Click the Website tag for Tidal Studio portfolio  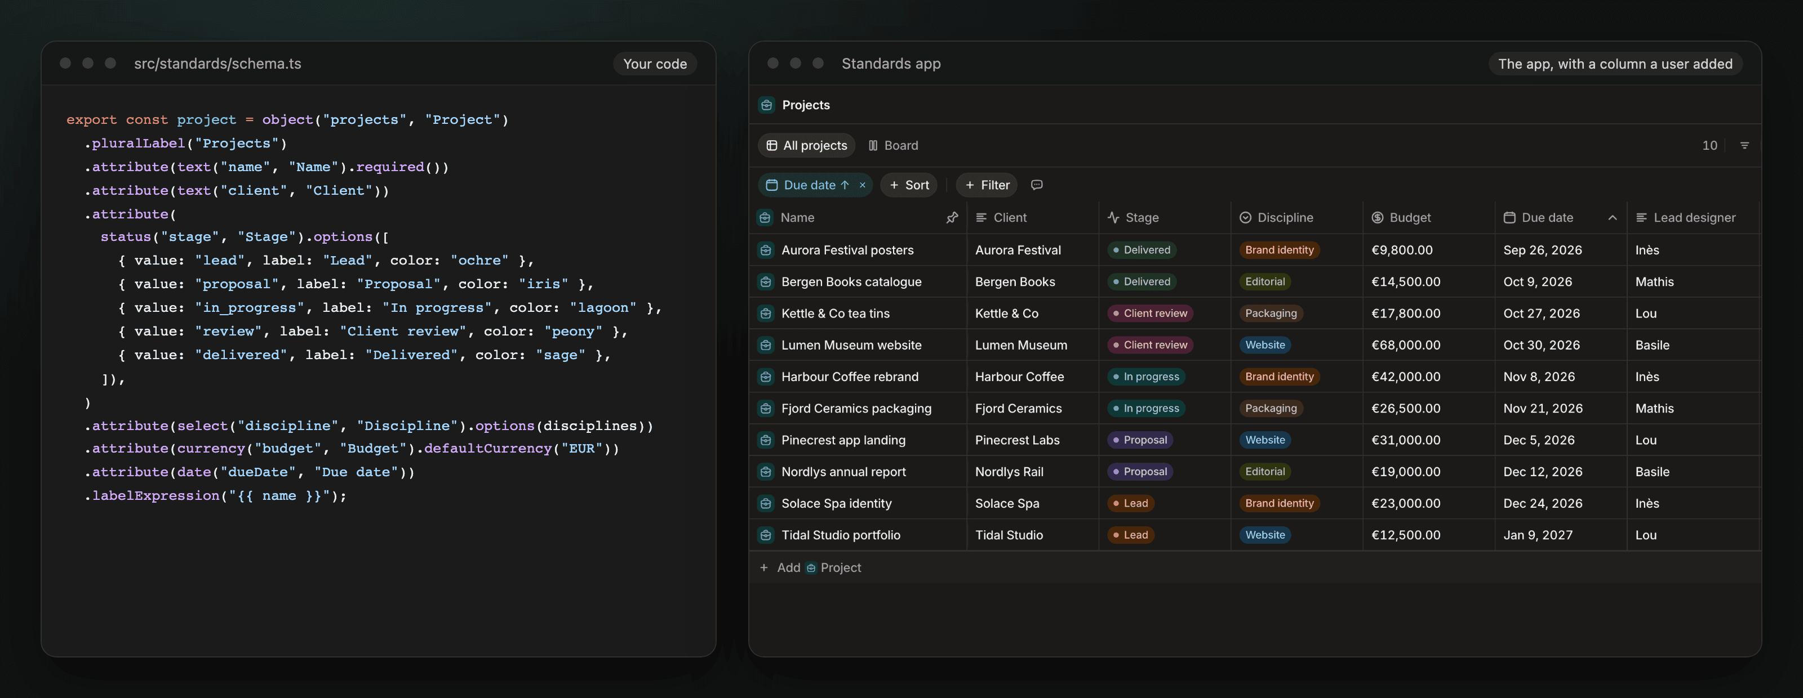pos(1265,535)
